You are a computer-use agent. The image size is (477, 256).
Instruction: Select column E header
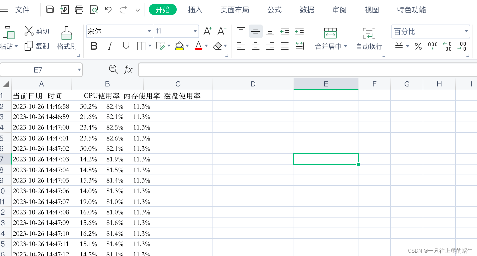tap(326, 84)
